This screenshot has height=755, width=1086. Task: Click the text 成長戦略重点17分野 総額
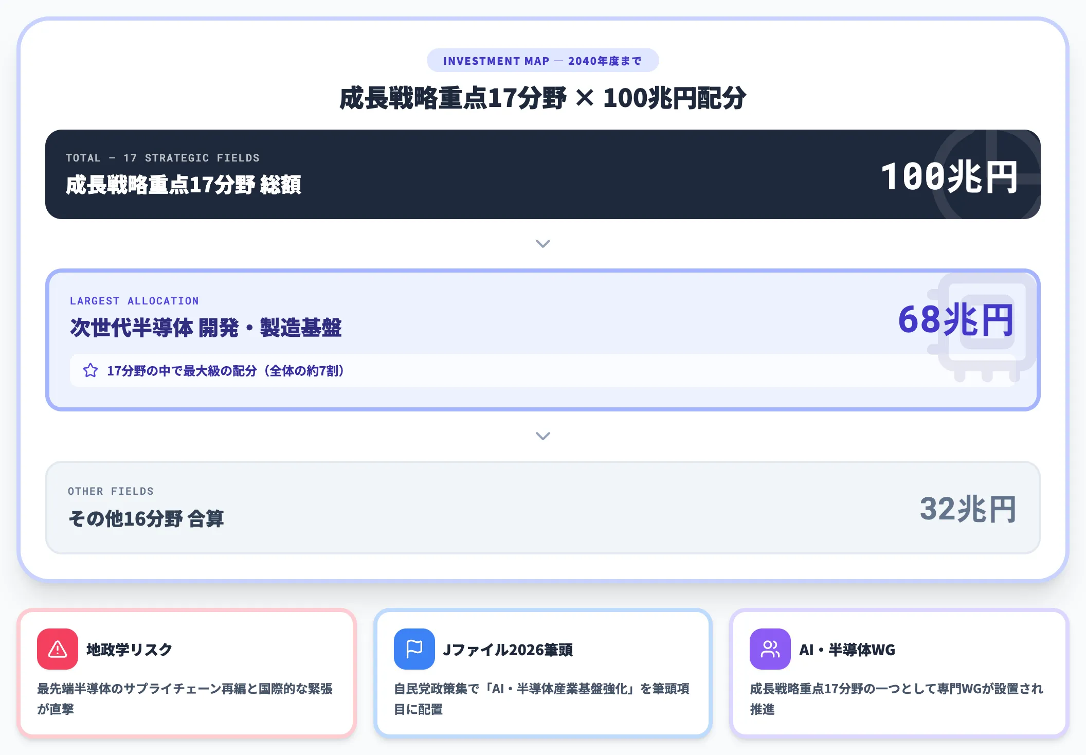click(x=184, y=185)
